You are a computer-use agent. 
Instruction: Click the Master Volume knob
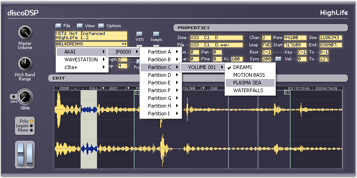[x=25, y=33]
